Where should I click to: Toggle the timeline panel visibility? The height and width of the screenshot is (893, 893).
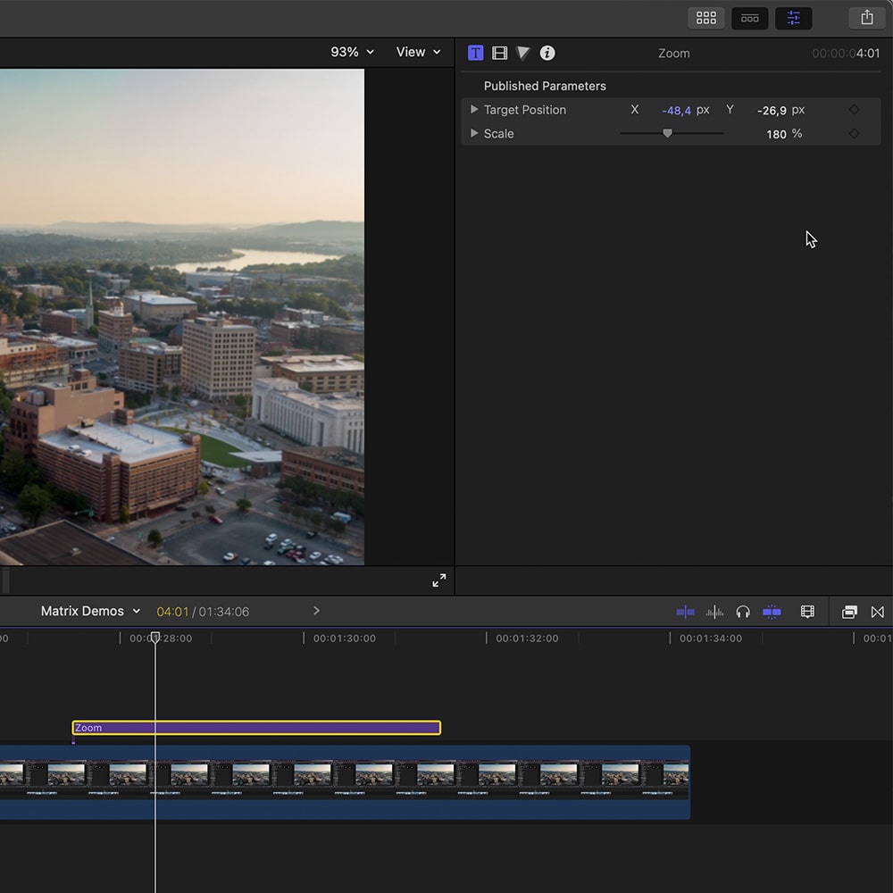tap(750, 18)
